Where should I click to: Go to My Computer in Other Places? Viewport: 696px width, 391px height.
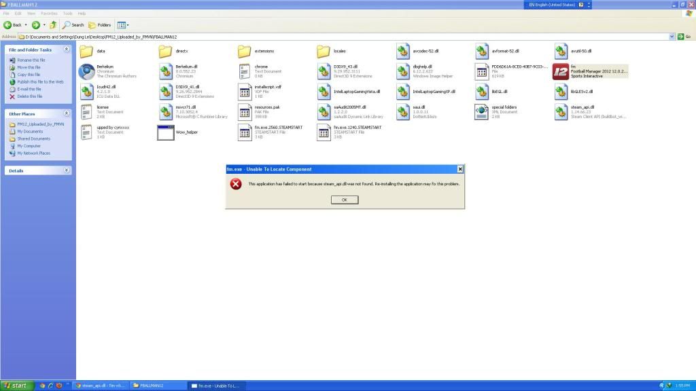point(29,146)
